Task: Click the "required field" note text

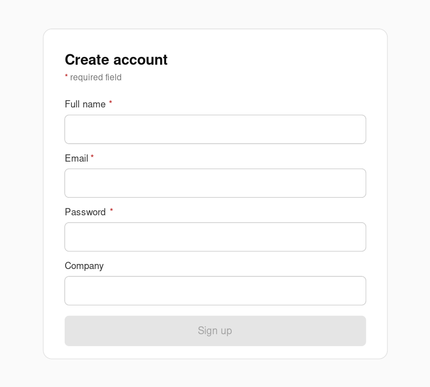Action: [95, 77]
